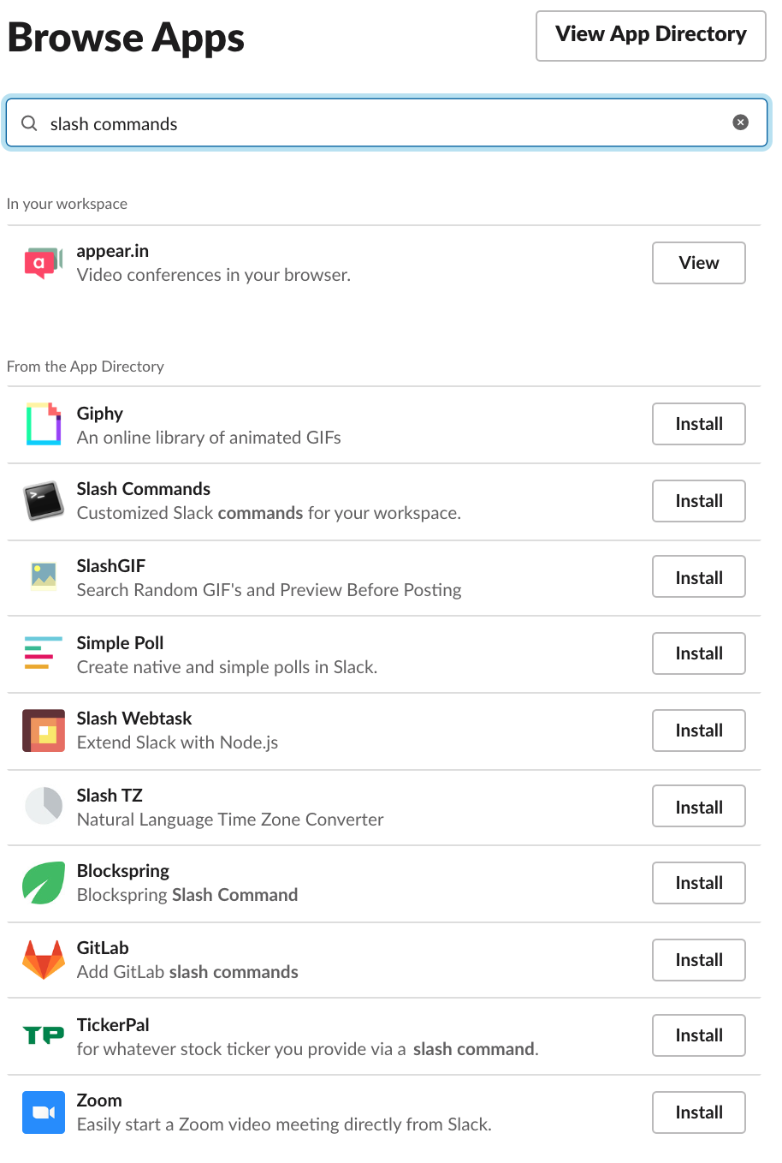Install the Simple Poll app

click(x=698, y=653)
